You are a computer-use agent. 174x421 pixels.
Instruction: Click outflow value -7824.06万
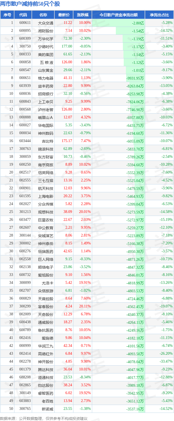point(135,102)
